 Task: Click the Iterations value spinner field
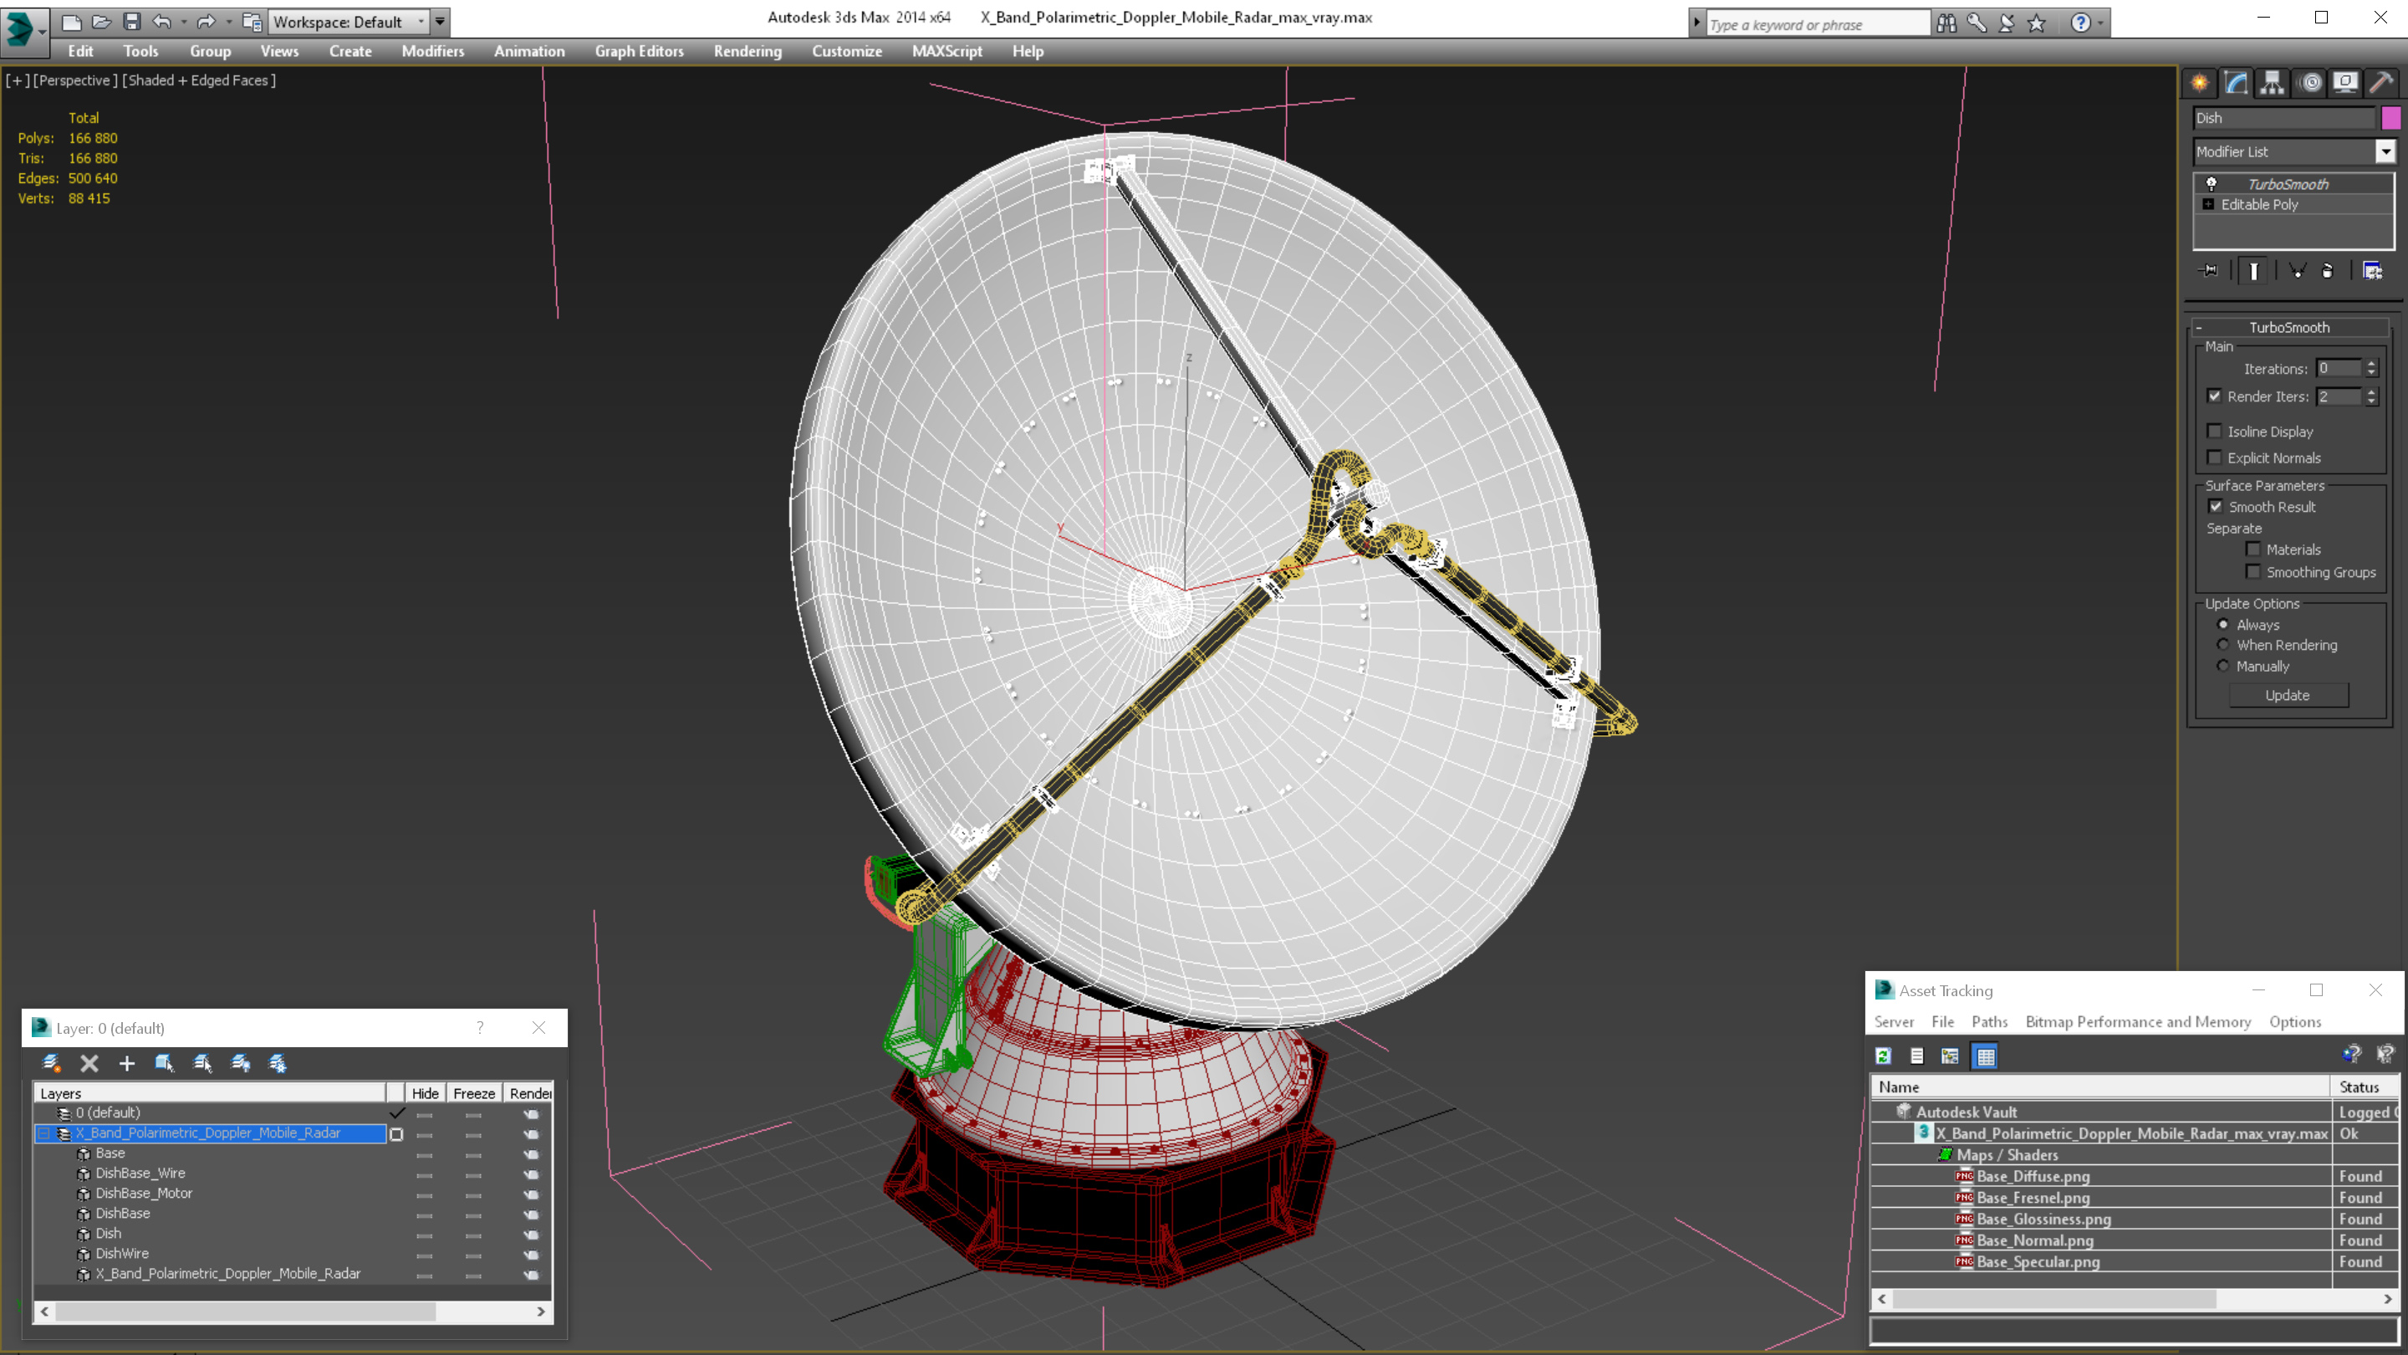pyautogui.click(x=2338, y=368)
